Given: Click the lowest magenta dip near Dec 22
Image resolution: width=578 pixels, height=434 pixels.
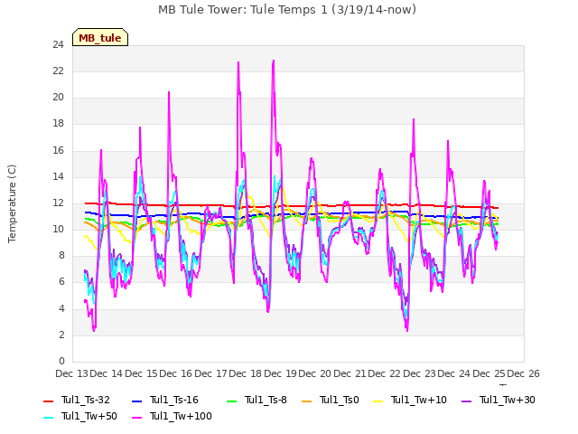Looking at the screenshot, I should (x=407, y=330).
